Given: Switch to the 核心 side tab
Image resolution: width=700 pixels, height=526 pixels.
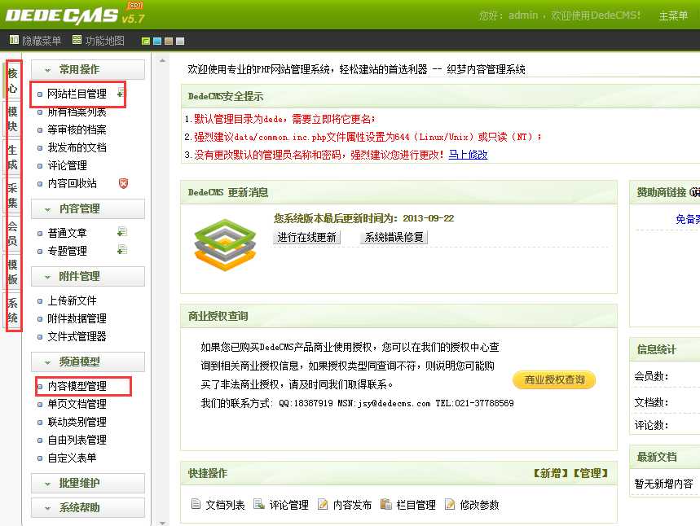Looking at the screenshot, I should [x=12, y=81].
